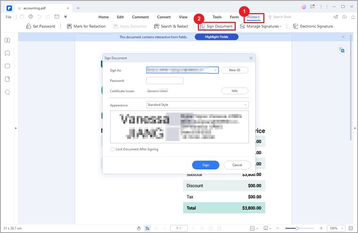The height and width of the screenshot is (233, 358).
Task: Click the PDFelement app logo icon
Action: coord(9,8)
